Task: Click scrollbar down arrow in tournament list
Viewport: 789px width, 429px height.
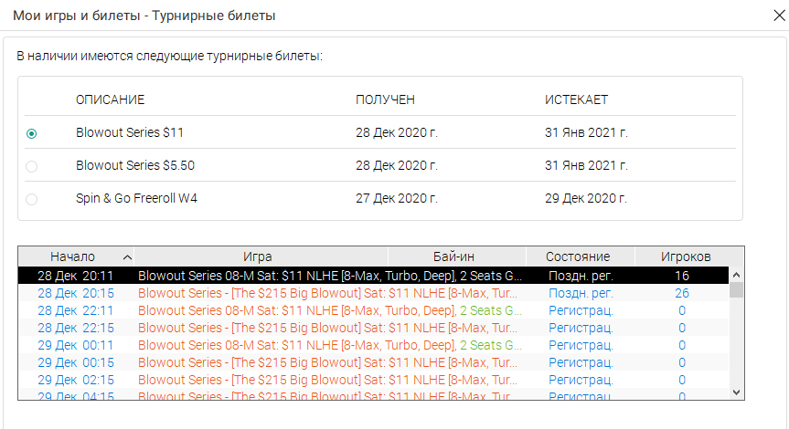Action: [736, 392]
